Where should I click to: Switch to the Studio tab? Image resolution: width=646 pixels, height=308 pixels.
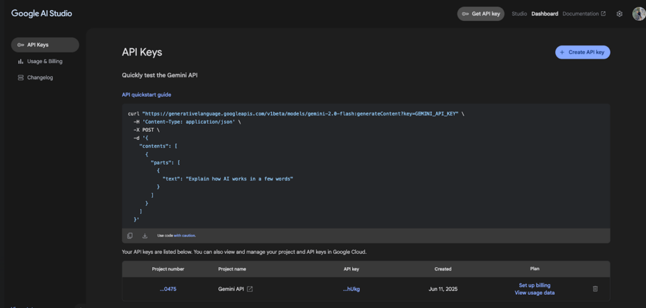tap(519, 14)
